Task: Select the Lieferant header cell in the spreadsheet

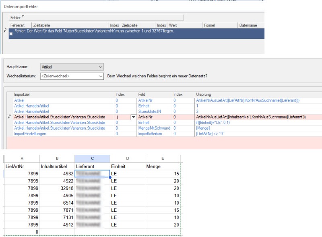Action: click(x=93, y=166)
